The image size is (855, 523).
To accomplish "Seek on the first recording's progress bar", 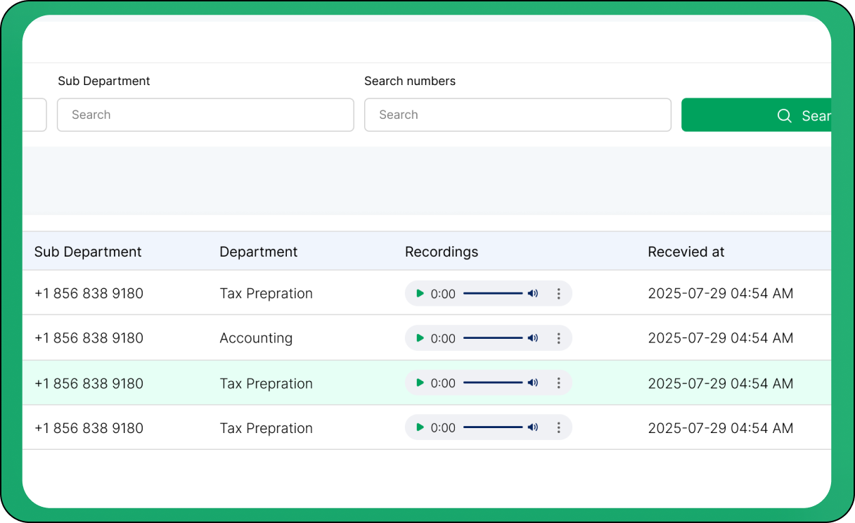I will click(493, 294).
